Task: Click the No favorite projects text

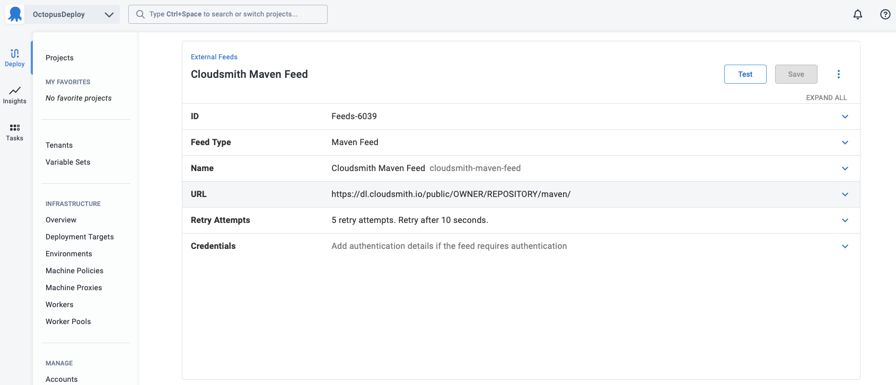Action: pos(78,98)
